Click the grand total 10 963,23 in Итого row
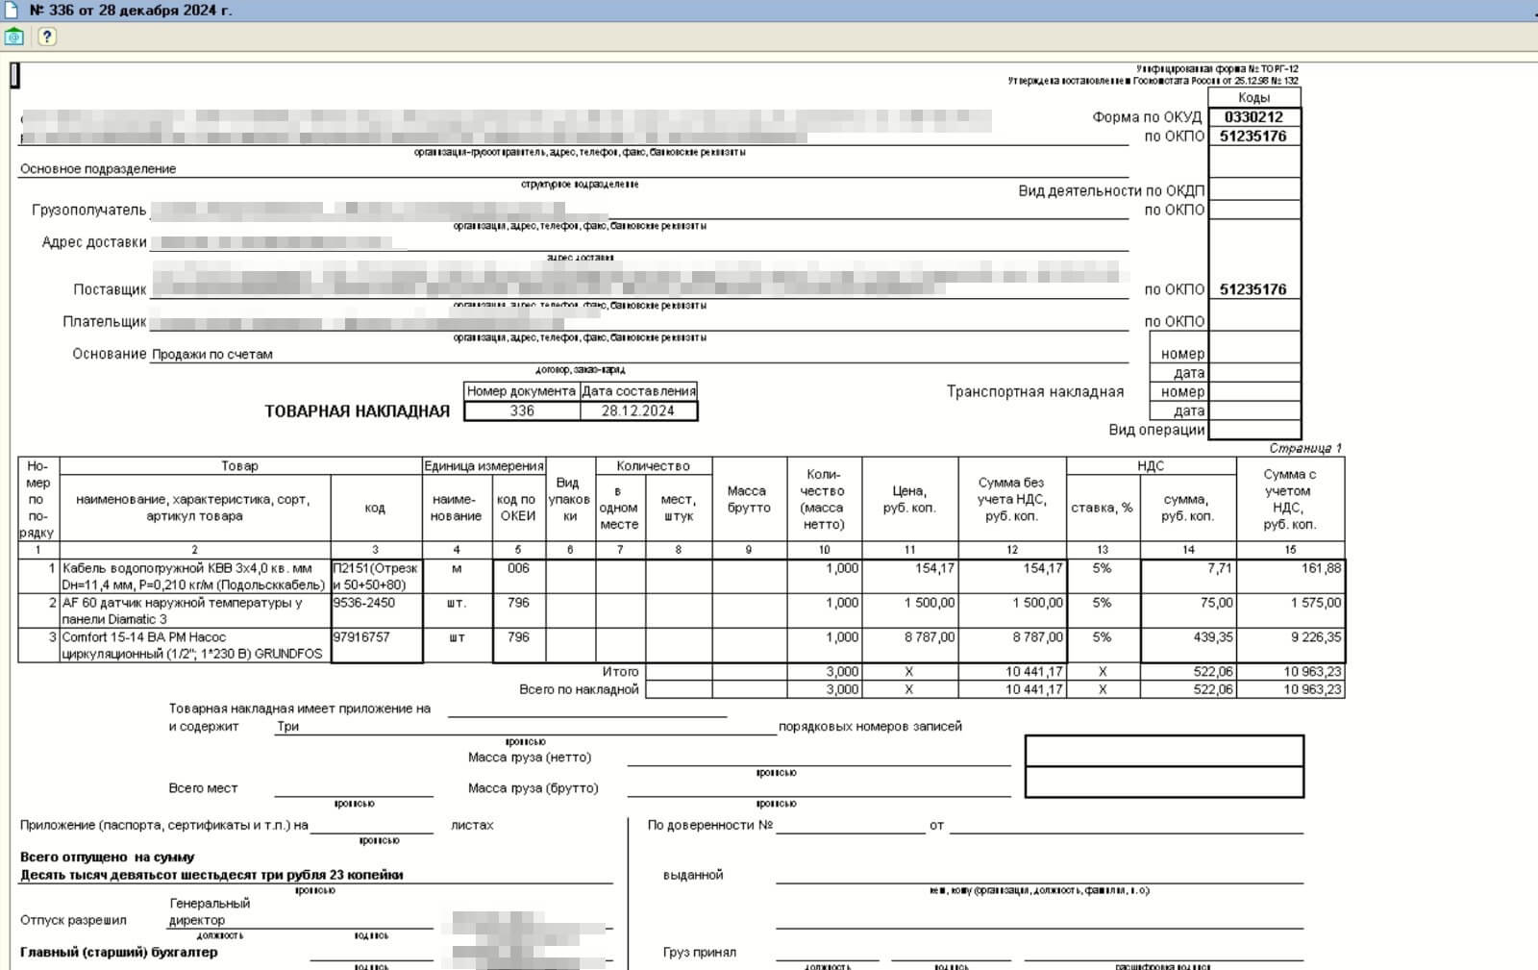 [x=1290, y=672]
